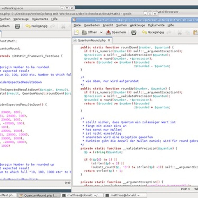Viewport: 198px width, 198px height.
Task: Click the copy icon in front gedit toolbar
Action: click(187, 32)
